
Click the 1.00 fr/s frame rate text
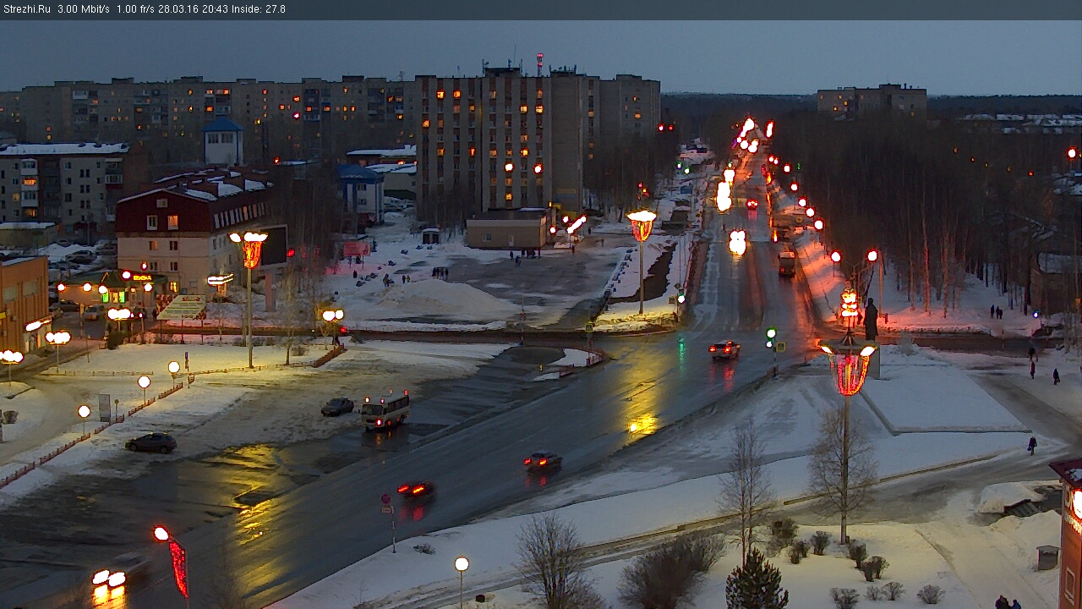point(136,9)
